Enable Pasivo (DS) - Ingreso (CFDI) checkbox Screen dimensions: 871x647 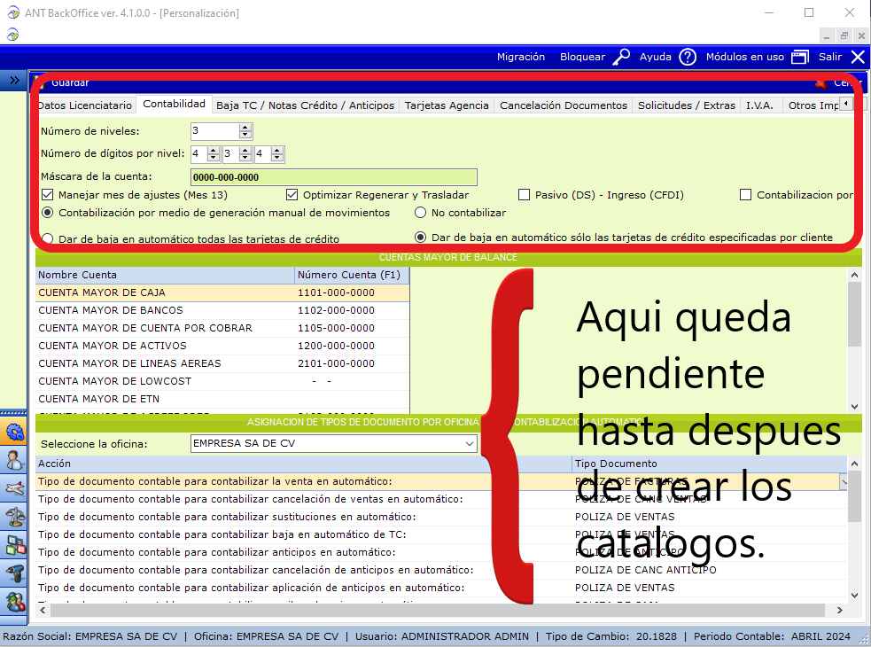click(524, 195)
